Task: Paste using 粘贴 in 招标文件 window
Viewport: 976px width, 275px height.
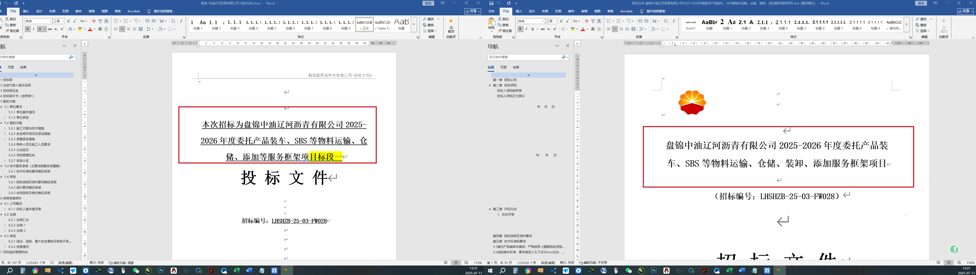Action: [491, 24]
